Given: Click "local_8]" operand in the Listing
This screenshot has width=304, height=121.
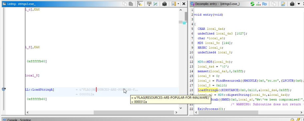Looking at the screenshot, I should pos(32,76).
